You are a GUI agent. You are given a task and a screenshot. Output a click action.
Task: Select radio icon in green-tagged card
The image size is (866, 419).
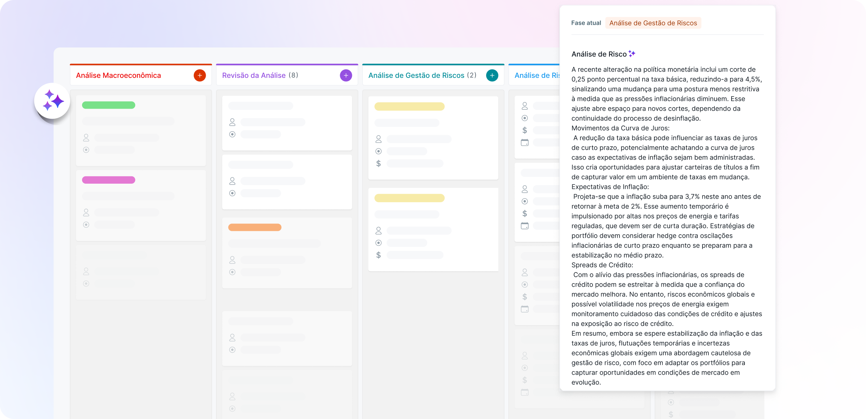point(86,150)
